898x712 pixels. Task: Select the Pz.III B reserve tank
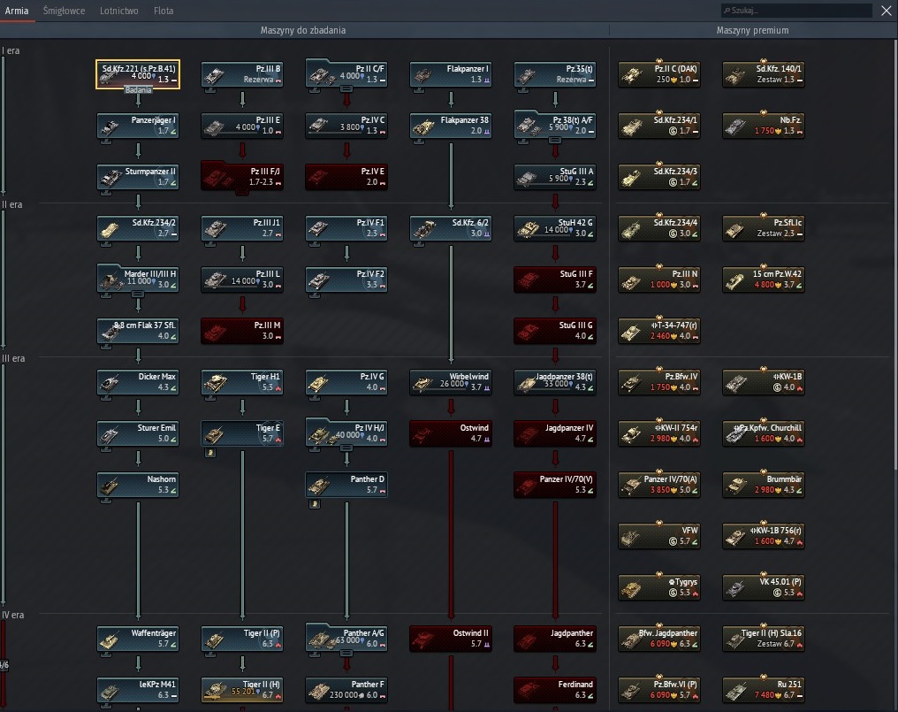coord(242,74)
